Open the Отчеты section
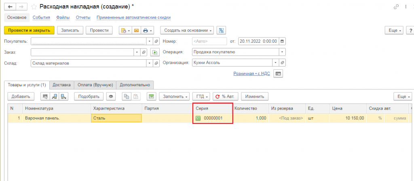Screen dimensions: 414x181 (83, 18)
